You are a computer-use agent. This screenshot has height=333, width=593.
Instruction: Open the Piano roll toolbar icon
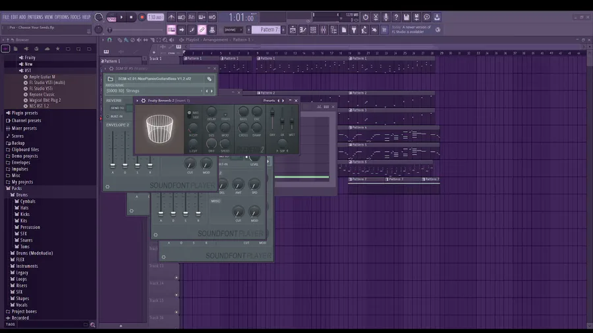303,30
